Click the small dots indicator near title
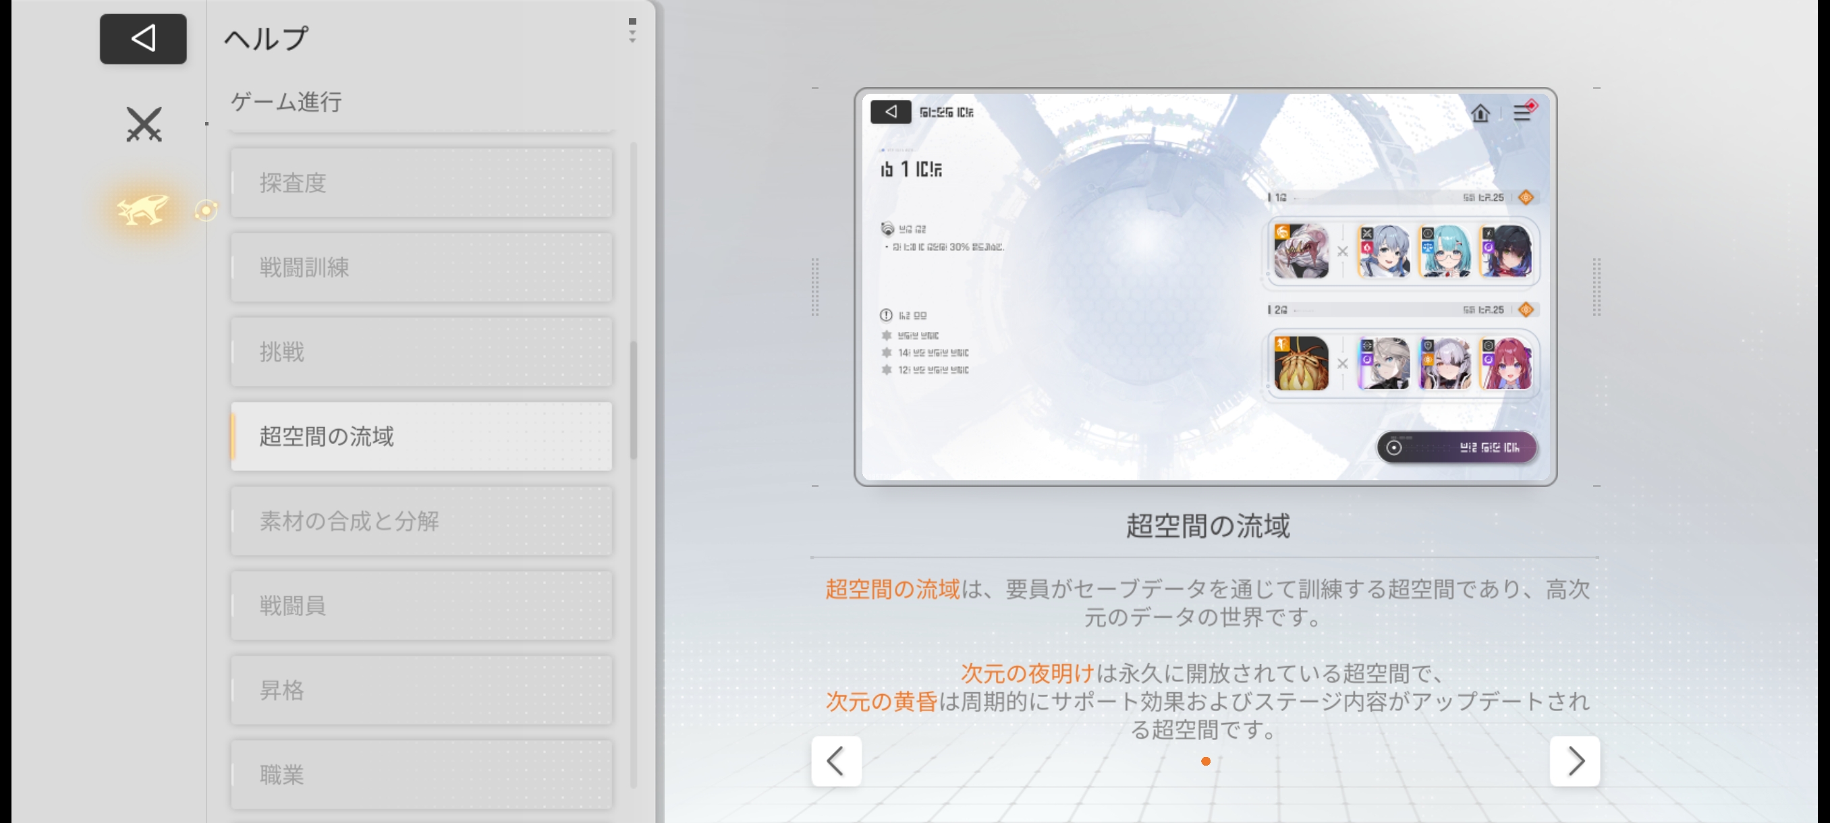This screenshot has height=823, width=1830. click(632, 30)
